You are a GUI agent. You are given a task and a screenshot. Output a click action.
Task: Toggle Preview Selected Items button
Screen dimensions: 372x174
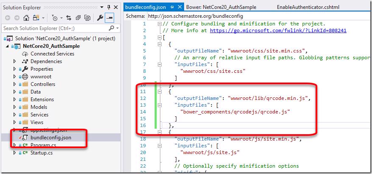coord(109,18)
